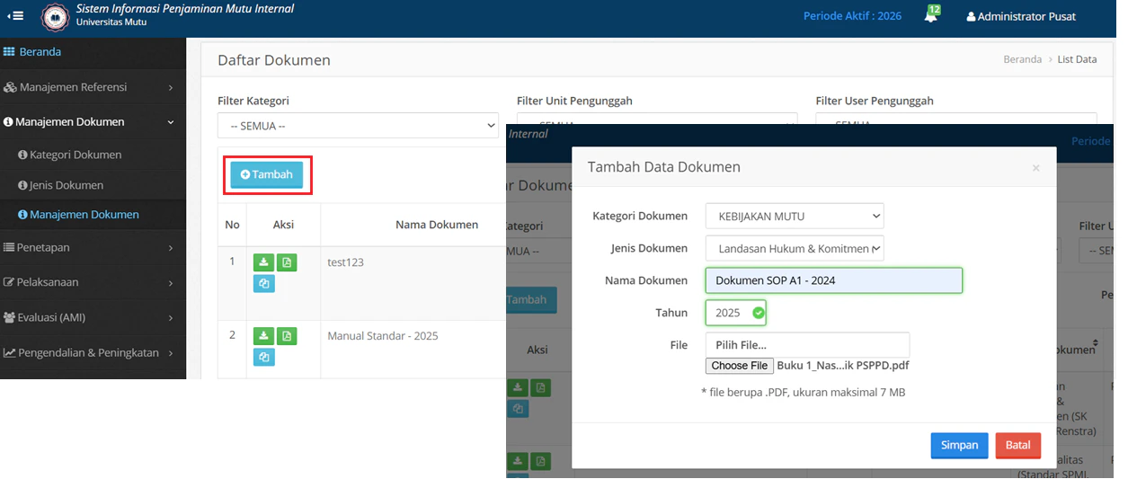
Task: Open the Administrator Pusat user menu
Action: click(x=1020, y=16)
